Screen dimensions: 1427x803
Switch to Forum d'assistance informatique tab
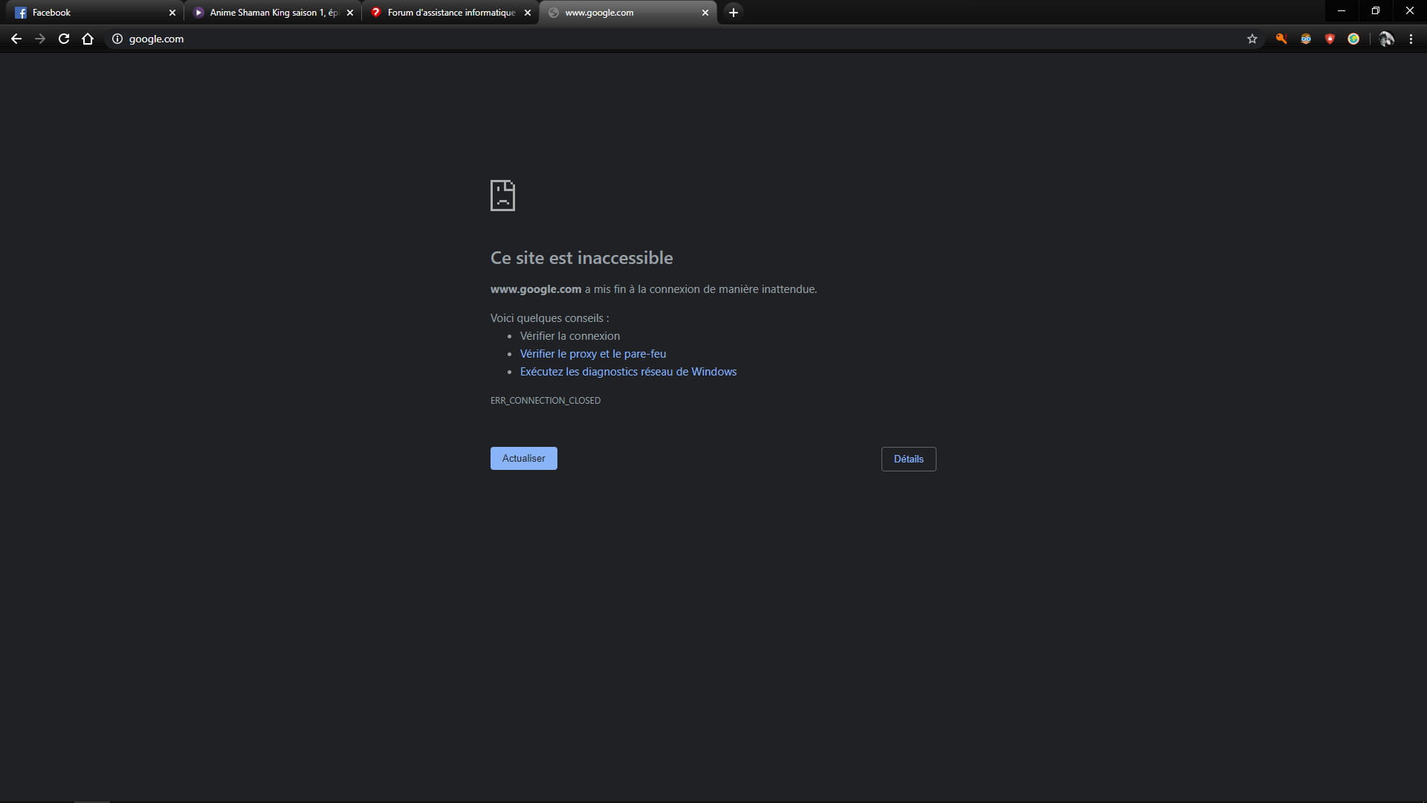[446, 13]
